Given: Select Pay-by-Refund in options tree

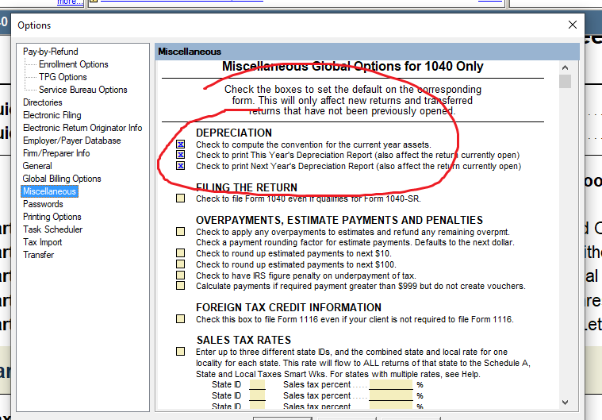Looking at the screenshot, I should (x=50, y=52).
